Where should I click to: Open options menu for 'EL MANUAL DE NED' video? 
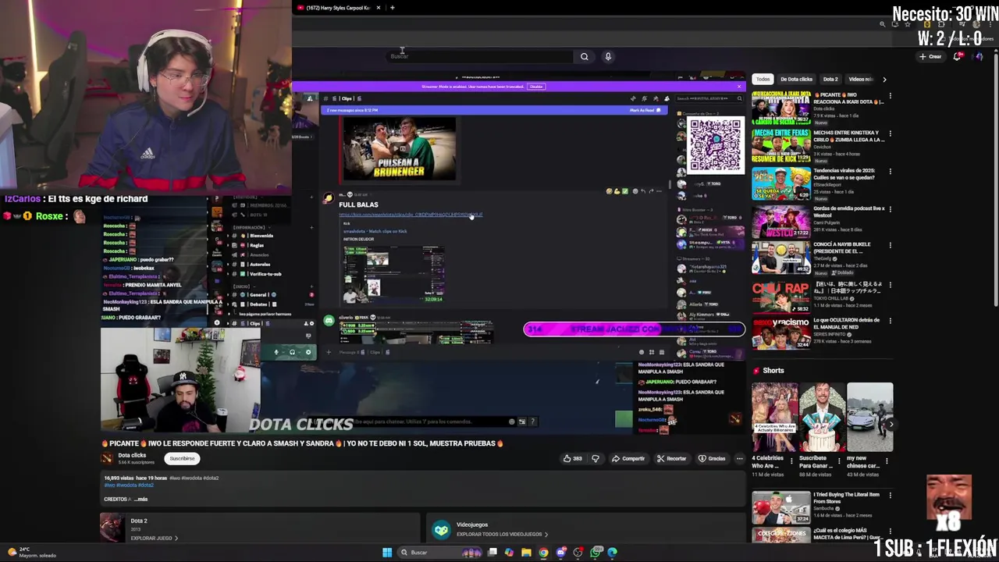[x=890, y=322]
